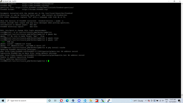Image resolution: width=183 pixels, height=103 pixels.
Task: Click the muted volume tray icon
Action: pos(163,101)
